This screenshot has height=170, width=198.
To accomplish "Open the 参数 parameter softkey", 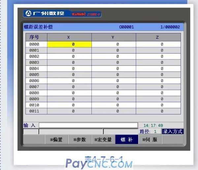I will coord(79,140).
